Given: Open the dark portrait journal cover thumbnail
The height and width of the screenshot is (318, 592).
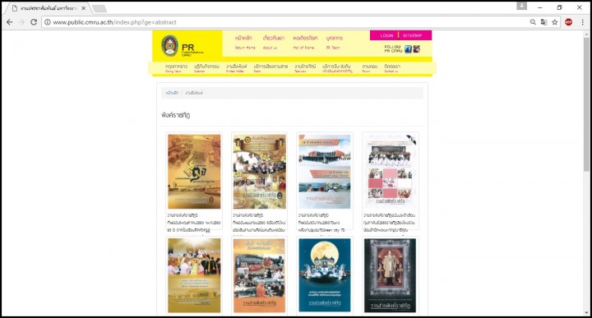Looking at the screenshot, I should pos(390,275).
